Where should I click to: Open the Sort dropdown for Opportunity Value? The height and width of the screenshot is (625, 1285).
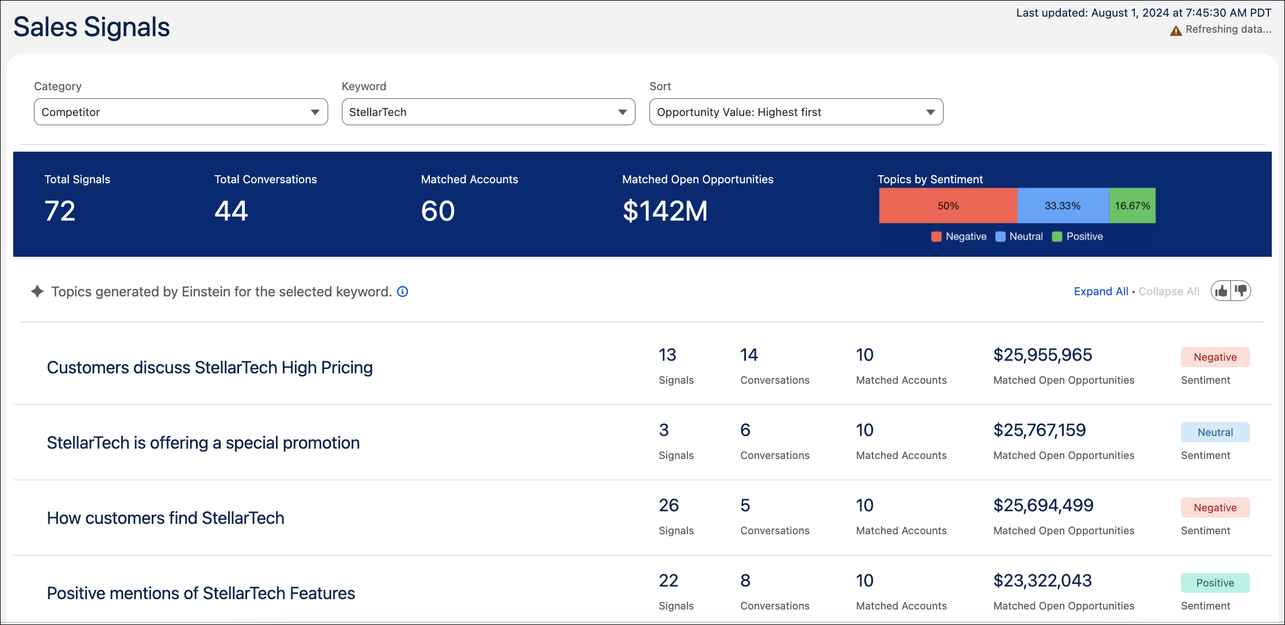[x=797, y=112]
